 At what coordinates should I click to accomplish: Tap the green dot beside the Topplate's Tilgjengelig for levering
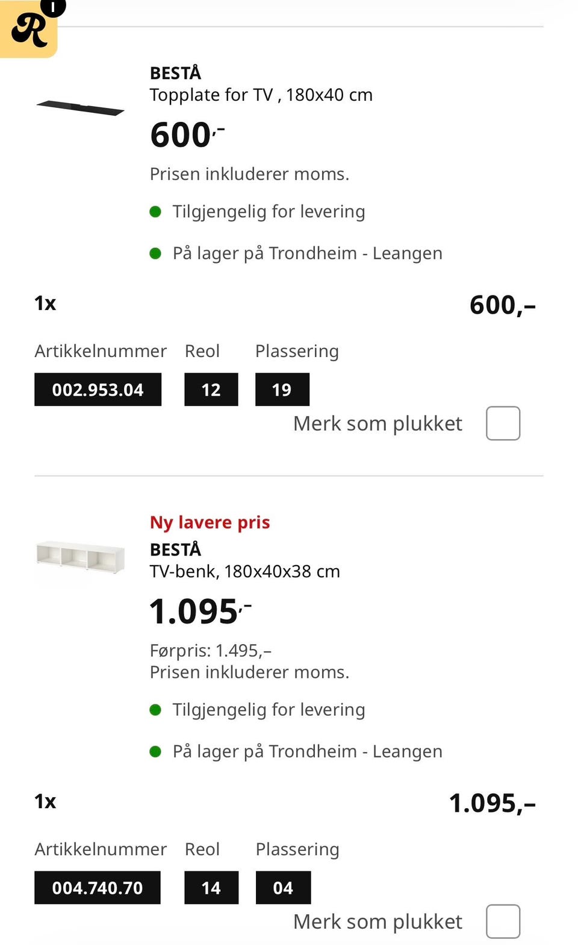155,212
